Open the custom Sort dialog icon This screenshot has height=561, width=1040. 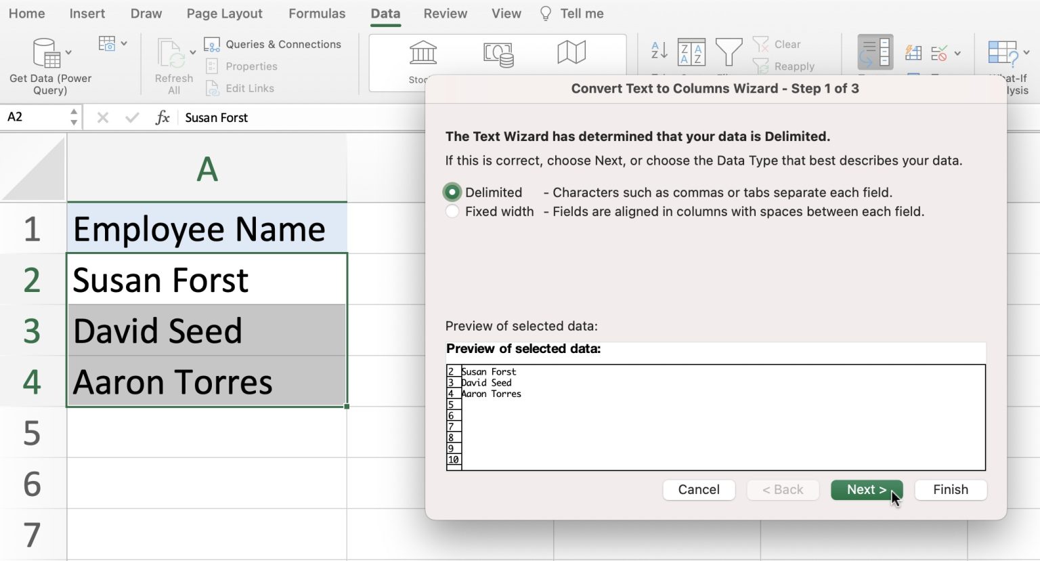(x=691, y=52)
